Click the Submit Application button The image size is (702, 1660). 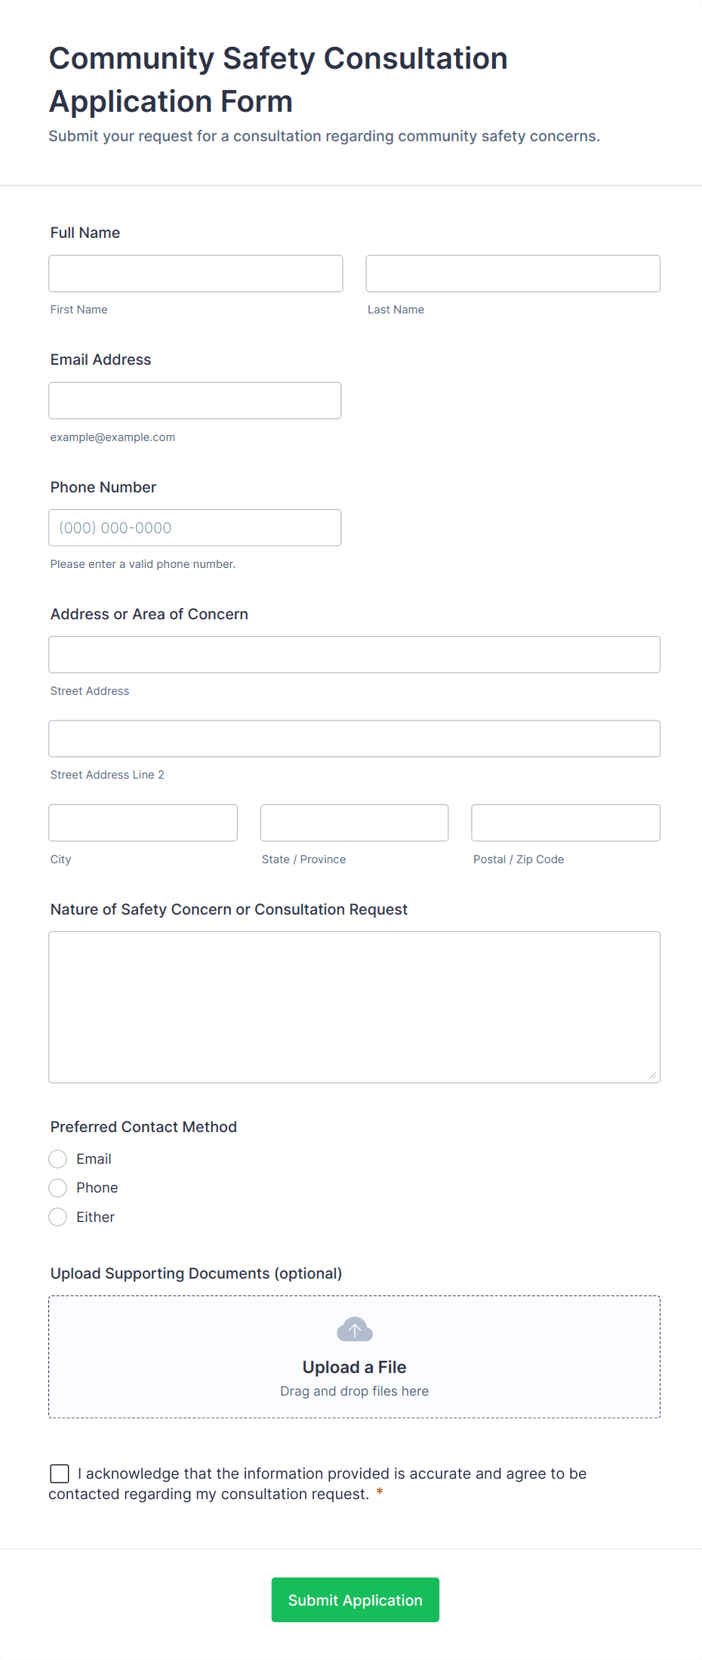(355, 1600)
